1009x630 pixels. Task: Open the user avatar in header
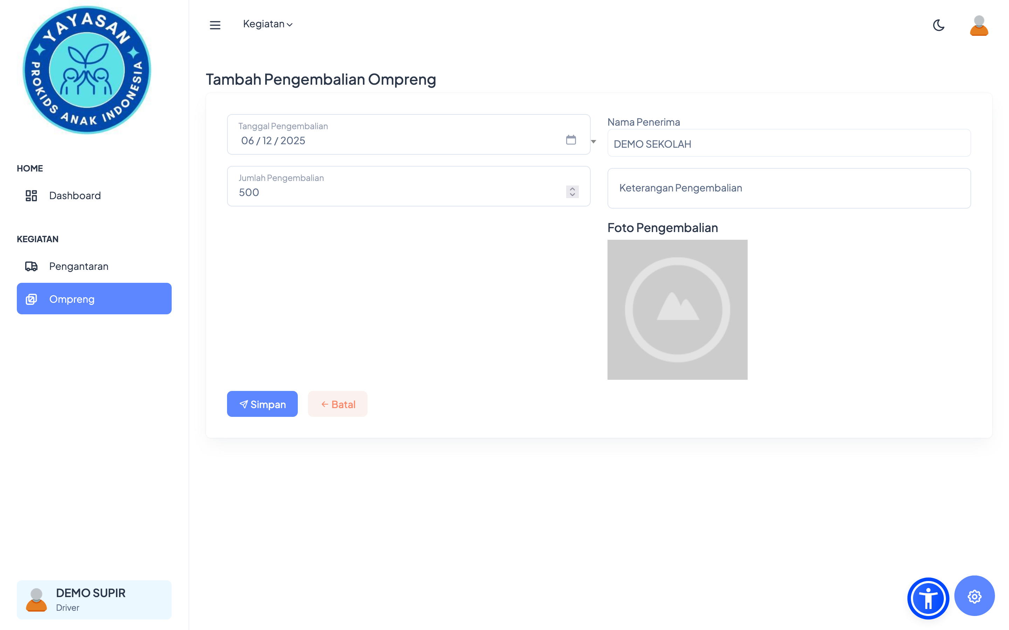pos(979,26)
